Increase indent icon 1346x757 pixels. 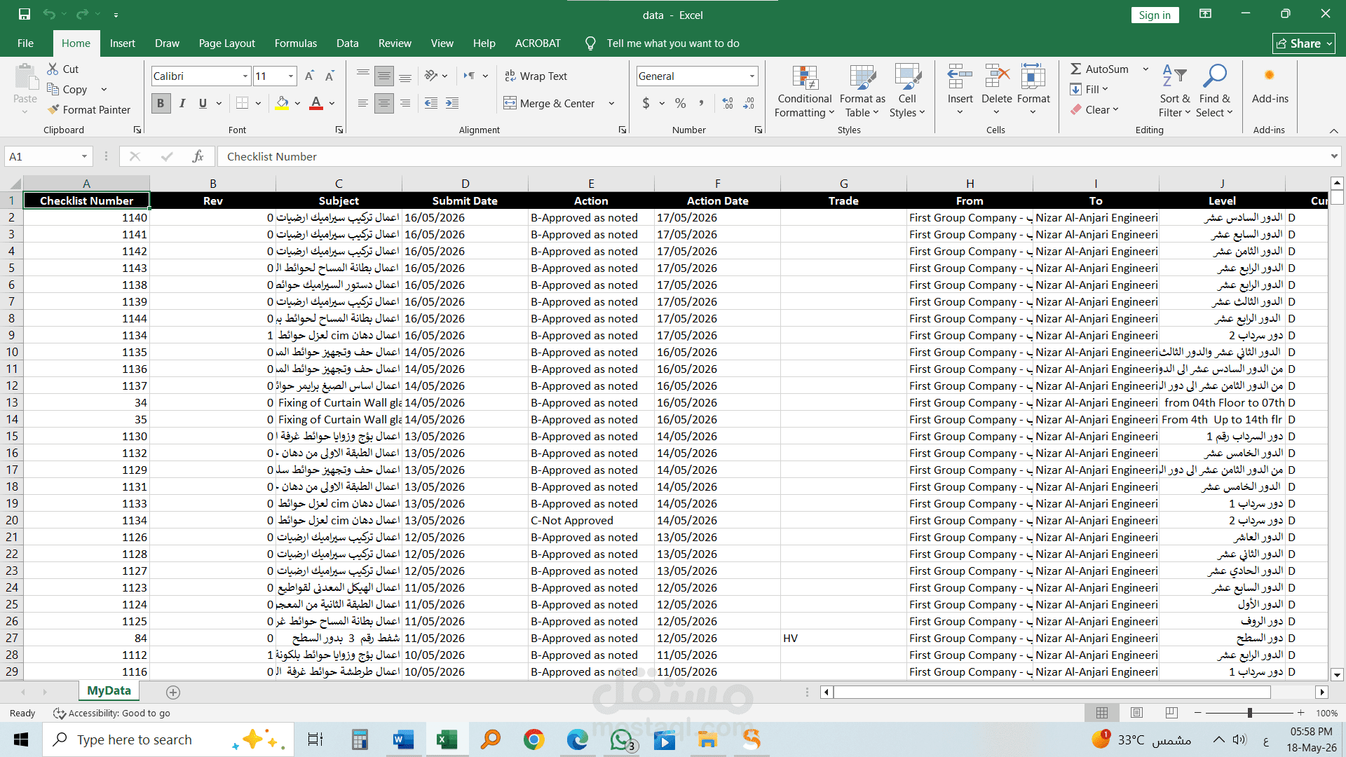[x=452, y=103]
